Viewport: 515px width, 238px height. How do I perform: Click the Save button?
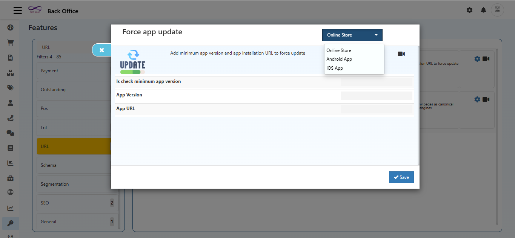[401, 177]
